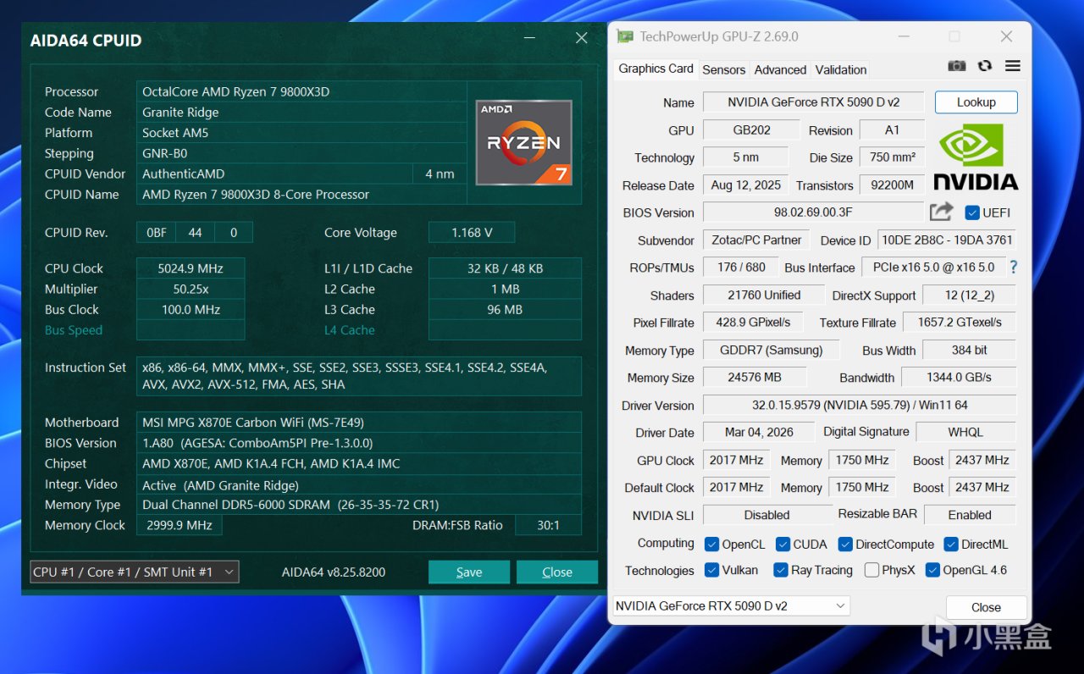Select the GB202 GPU field
Viewport: 1084px width, 674px height.
click(751, 130)
